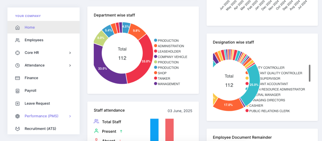Click the Recruitment (ATS) icon
The width and height of the screenshot is (322, 141).
click(18, 129)
